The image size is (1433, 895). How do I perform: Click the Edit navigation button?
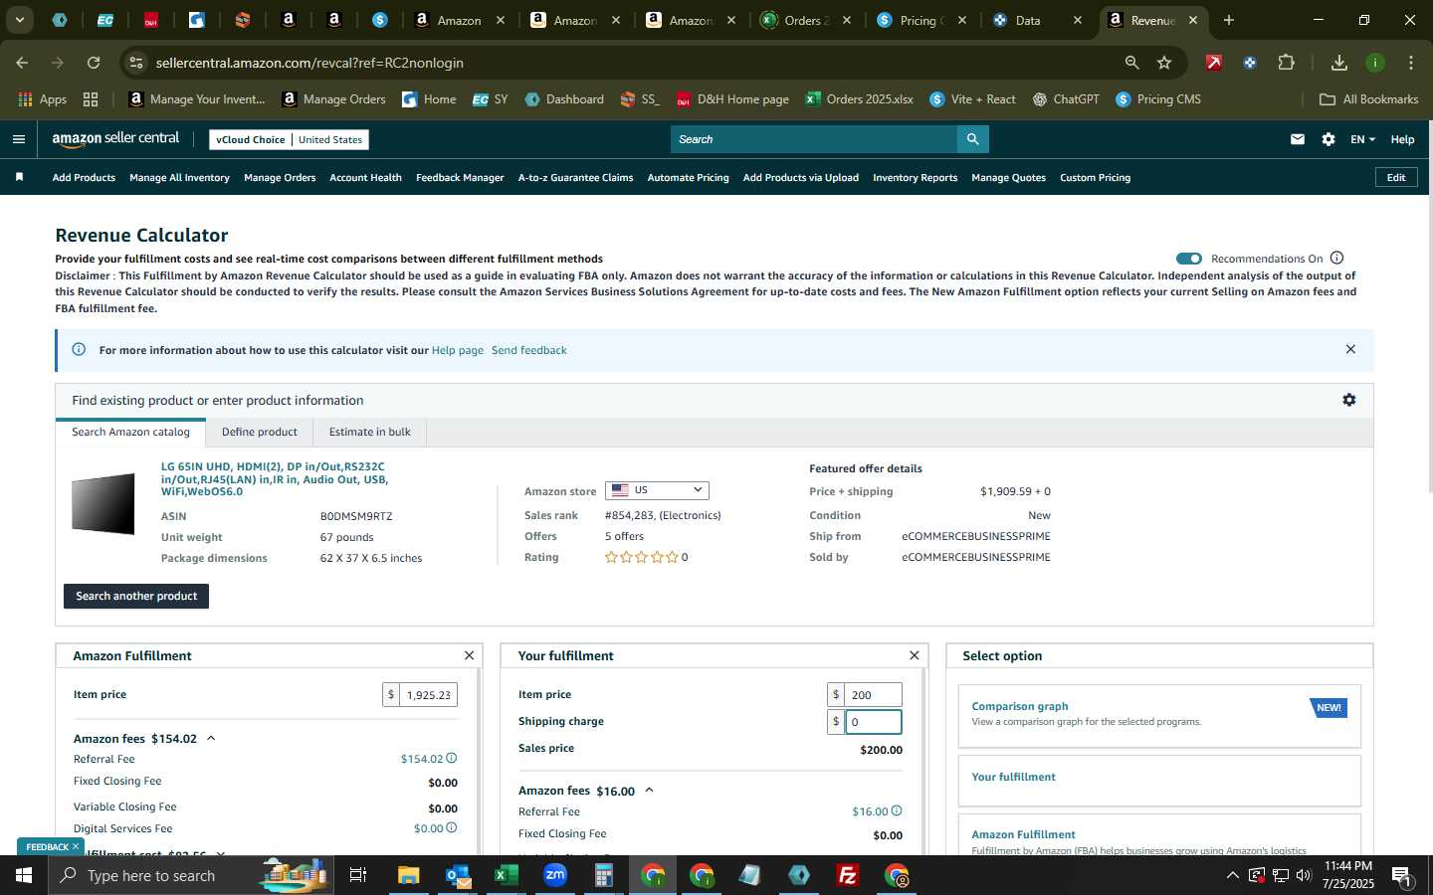coord(1396,177)
